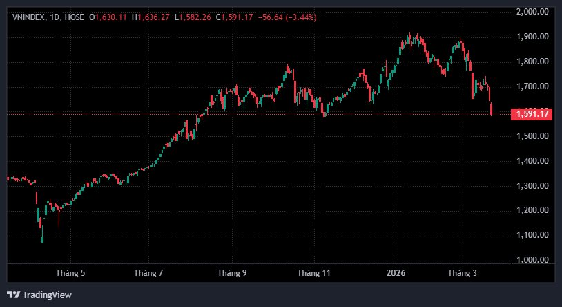Click the −56.64 (−3.44%) change value
Screen dimensions: 562x307
point(289,17)
